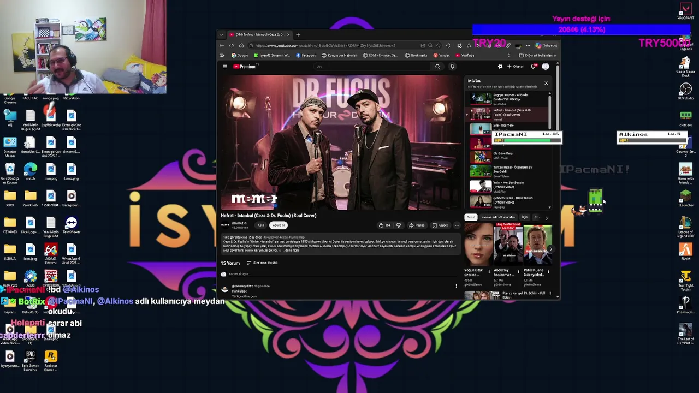Click the video player to pause
Viewport: 699px width, 393px height.
(341, 142)
